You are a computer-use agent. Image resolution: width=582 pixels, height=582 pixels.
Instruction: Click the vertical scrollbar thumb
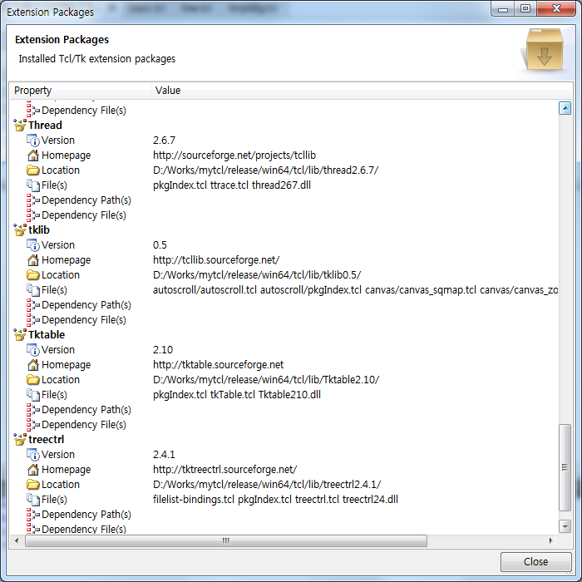tap(565, 467)
